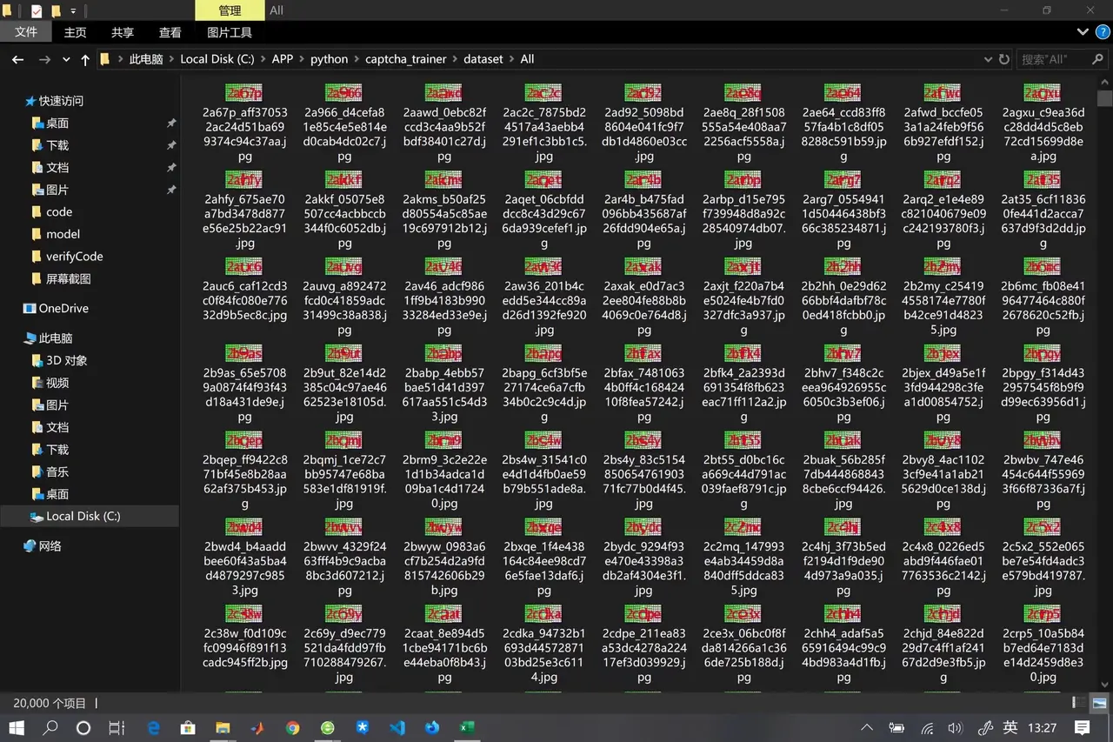Open the Explorer help icon

point(1102,32)
